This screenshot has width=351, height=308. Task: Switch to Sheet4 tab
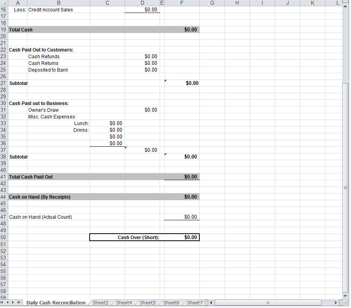[x=124, y=302]
